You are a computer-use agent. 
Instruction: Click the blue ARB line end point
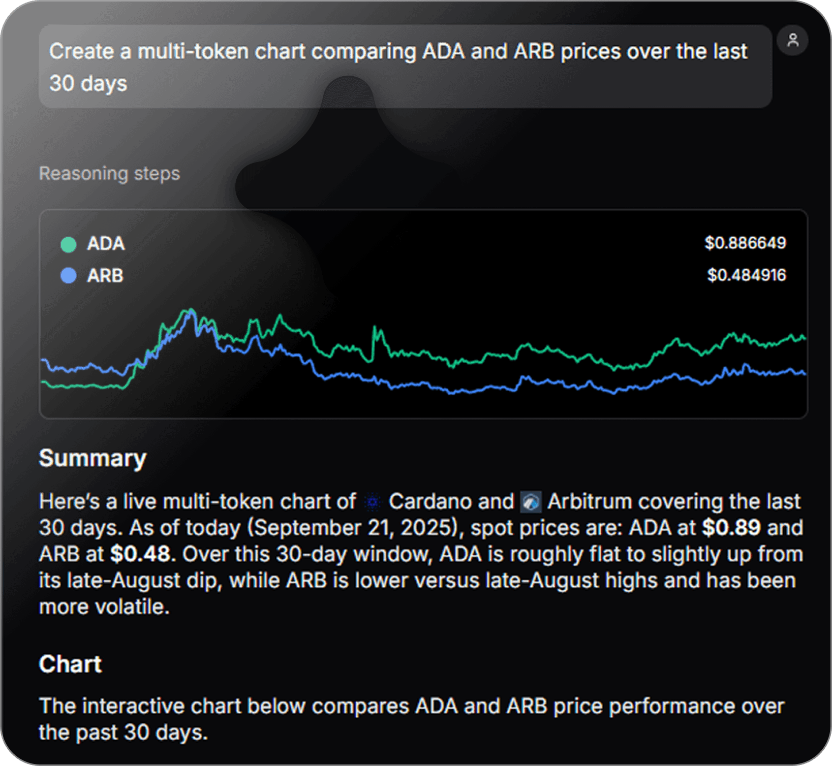tap(804, 373)
